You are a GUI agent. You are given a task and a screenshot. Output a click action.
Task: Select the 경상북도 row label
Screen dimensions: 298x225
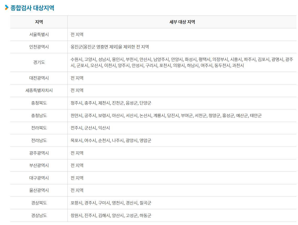[x=39, y=203]
